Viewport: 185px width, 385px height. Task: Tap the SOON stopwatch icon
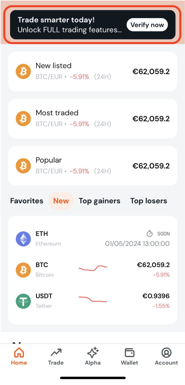[x=150, y=234]
